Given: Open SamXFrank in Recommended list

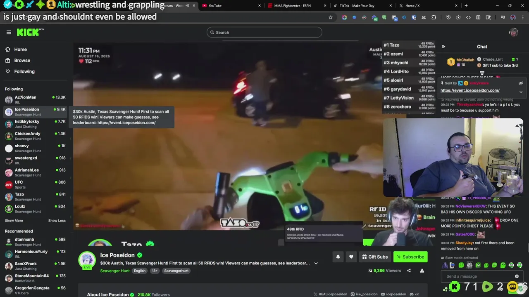Looking at the screenshot, I should pyautogui.click(x=35, y=266).
